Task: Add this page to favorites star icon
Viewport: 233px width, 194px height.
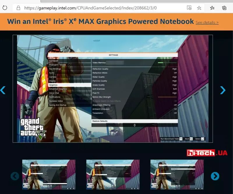Action: coord(199,8)
